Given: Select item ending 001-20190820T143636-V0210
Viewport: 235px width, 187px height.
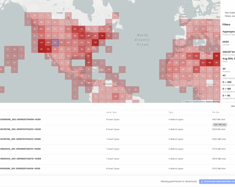Looking at the screenshot, I should (20, 169).
